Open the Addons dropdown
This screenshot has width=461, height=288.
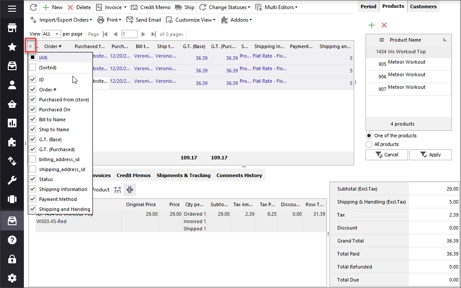pos(237,20)
